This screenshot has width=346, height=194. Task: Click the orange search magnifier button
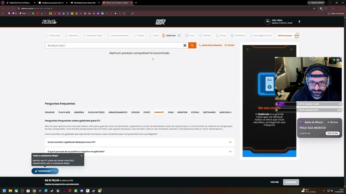pos(192,45)
